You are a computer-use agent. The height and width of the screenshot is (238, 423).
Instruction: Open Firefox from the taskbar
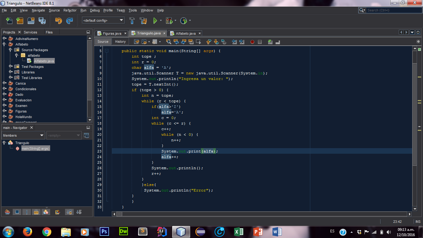point(28,231)
